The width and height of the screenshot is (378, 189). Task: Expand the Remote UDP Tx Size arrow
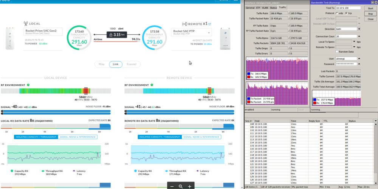tap(359, 24)
